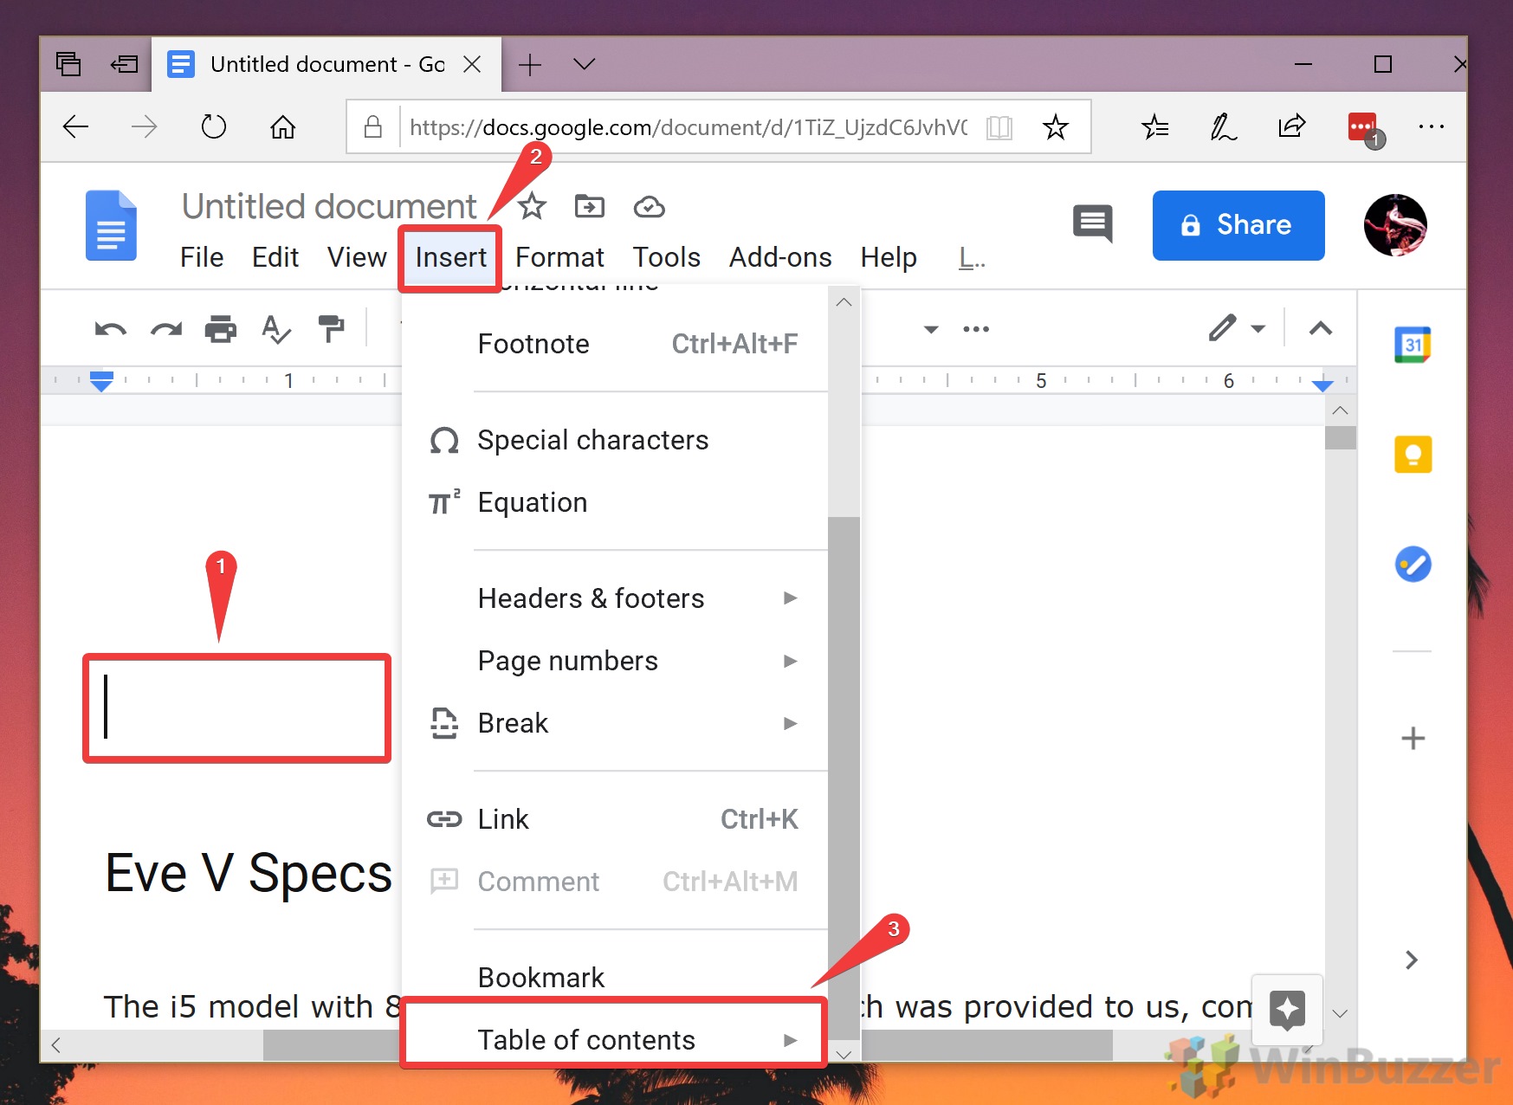Select the Paint format tool
This screenshot has height=1105, width=1513.
332,329
